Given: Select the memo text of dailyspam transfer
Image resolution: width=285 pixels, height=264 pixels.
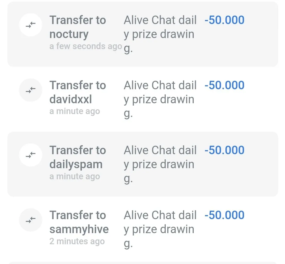Looking at the screenshot, I should [160, 164].
